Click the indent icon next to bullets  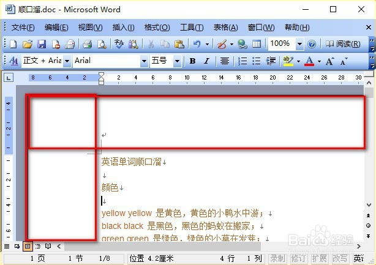point(271,61)
